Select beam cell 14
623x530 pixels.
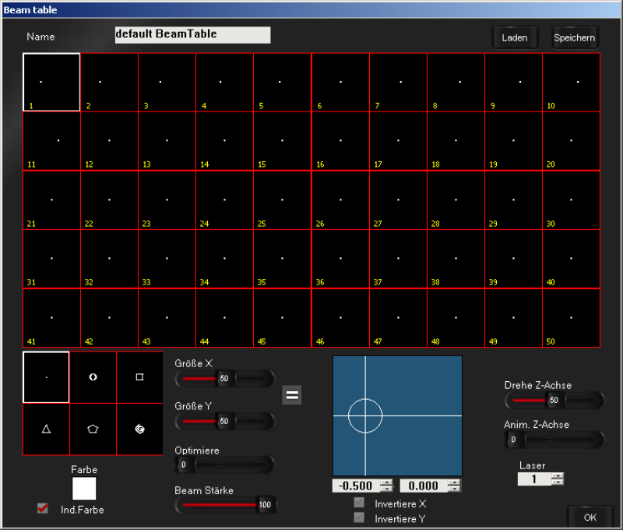coord(224,141)
